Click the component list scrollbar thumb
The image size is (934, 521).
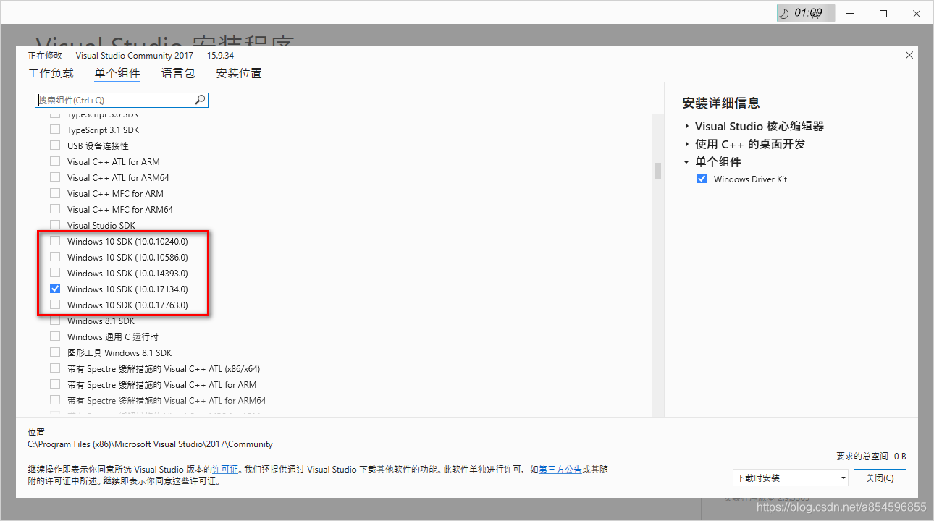click(657, 170)
